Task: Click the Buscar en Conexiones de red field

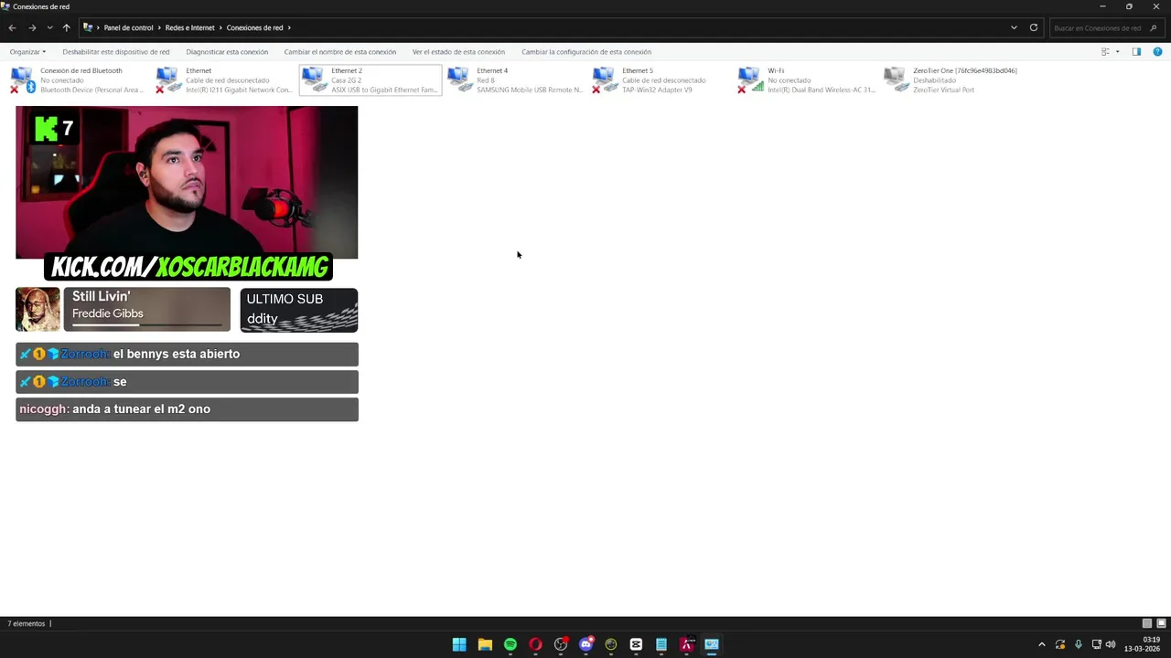Action: click(x=1105, y=27)
